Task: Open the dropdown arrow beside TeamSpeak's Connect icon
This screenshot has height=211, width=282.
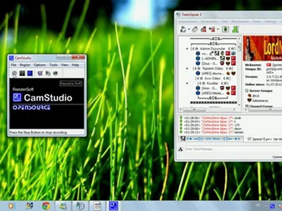Action: [189, 29]
